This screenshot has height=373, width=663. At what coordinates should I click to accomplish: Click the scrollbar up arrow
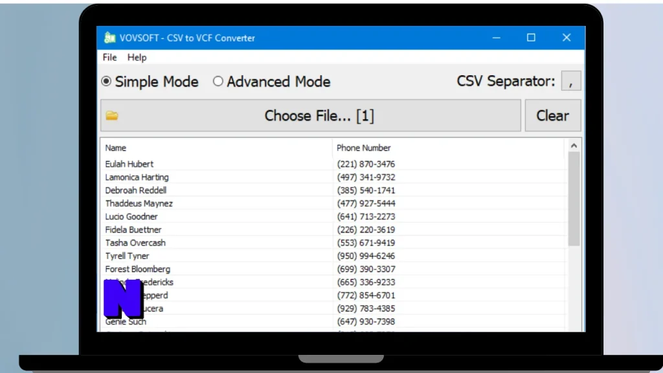click(x=574, y=146)
